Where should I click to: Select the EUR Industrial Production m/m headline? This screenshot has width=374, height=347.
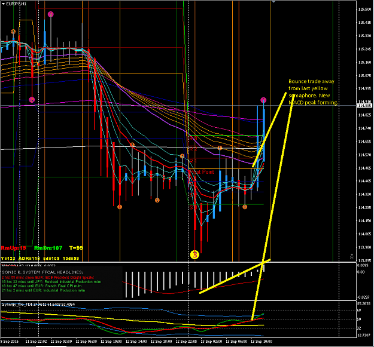point(44,290)
